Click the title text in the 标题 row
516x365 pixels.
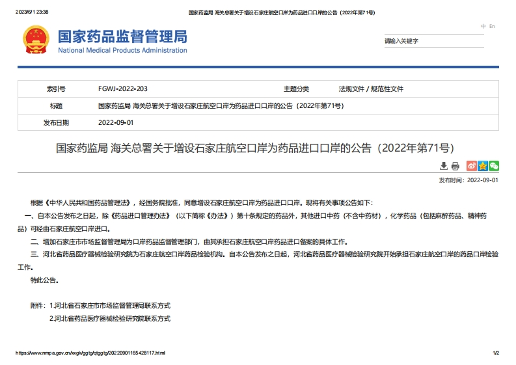221,105
